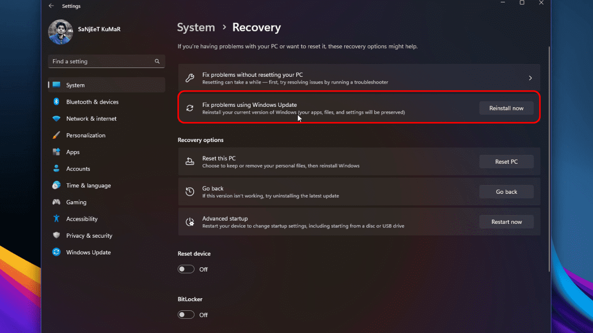
Task: Click inside the Find a setting box
Action: (106, 61)
